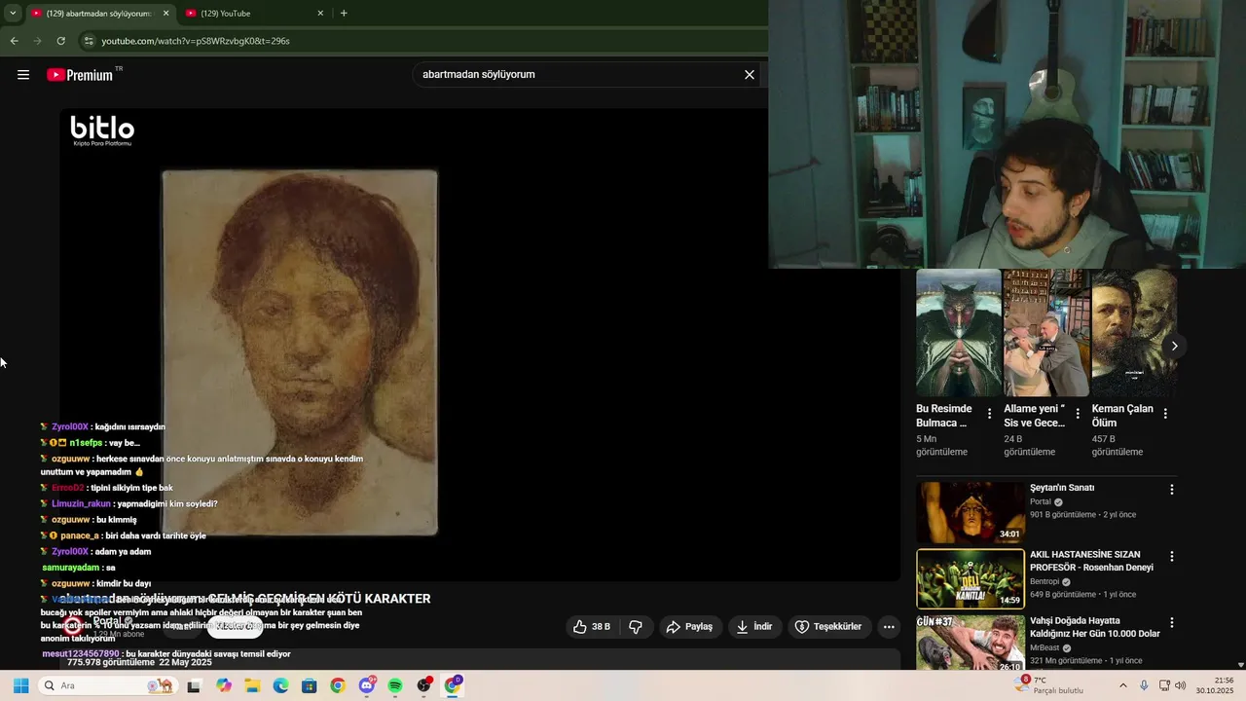Click the Teşekkürler thanks button

click(x=828, y=626)
